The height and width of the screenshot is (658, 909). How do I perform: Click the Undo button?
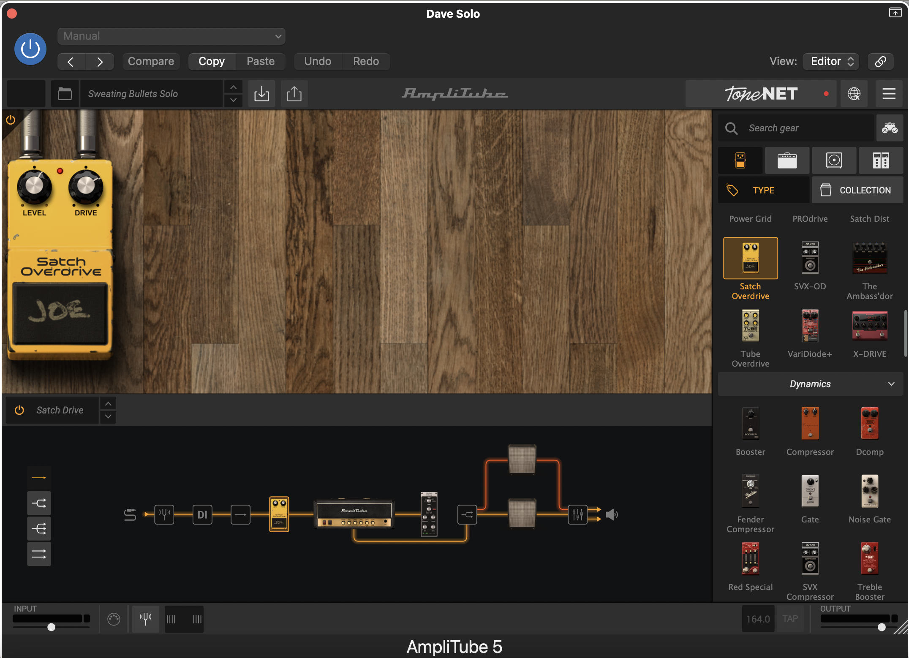coord(318,62)
